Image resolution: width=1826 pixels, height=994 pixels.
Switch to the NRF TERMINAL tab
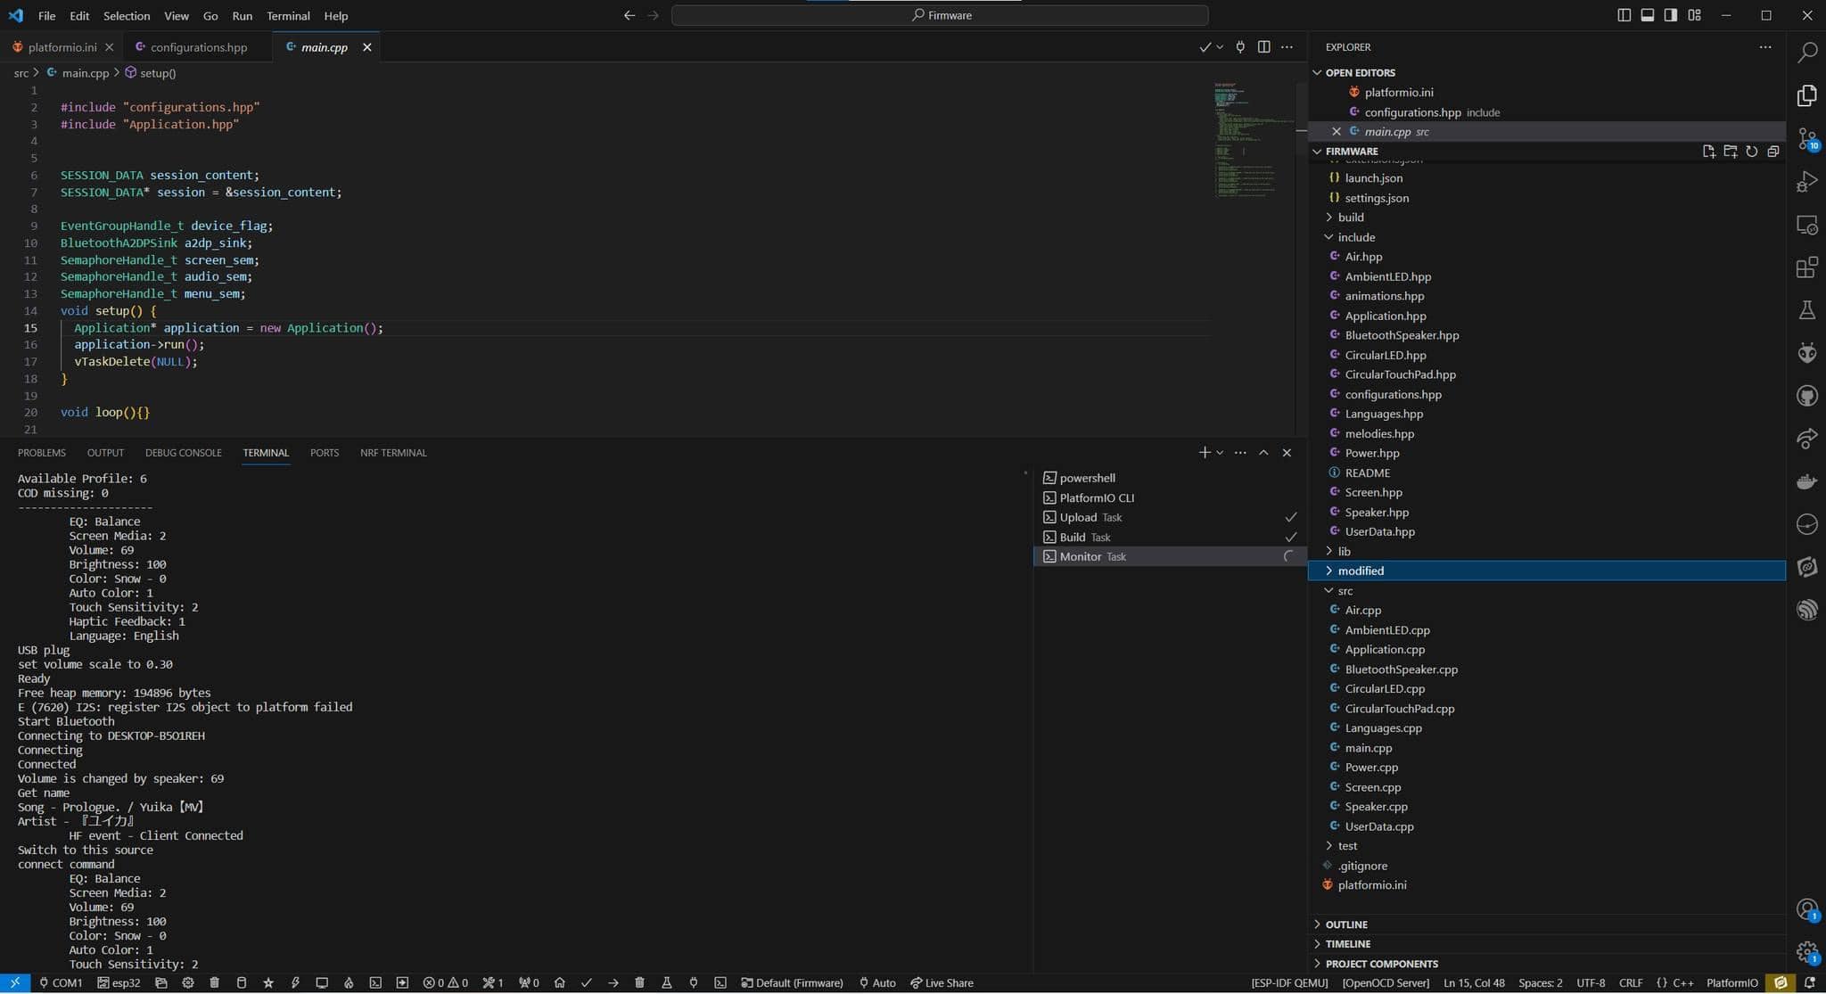click(x=393, y=452)
